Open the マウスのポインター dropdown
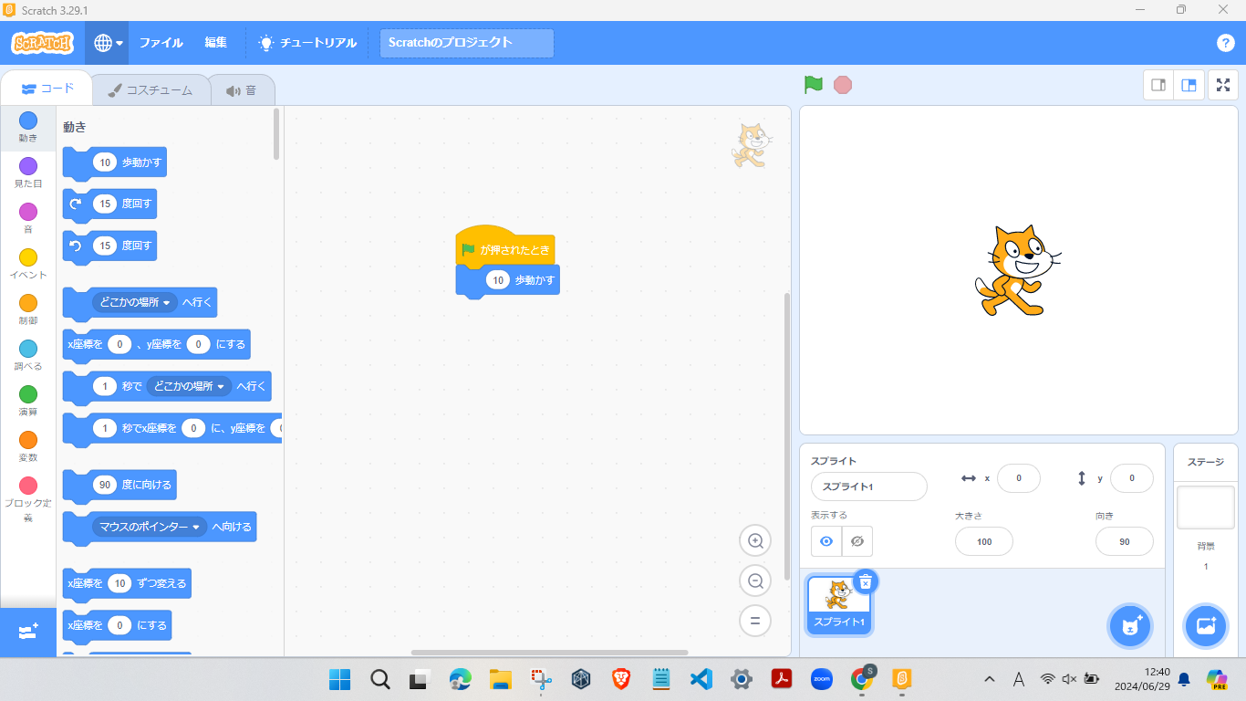The image size is (1246, 701). coord(151,527)
